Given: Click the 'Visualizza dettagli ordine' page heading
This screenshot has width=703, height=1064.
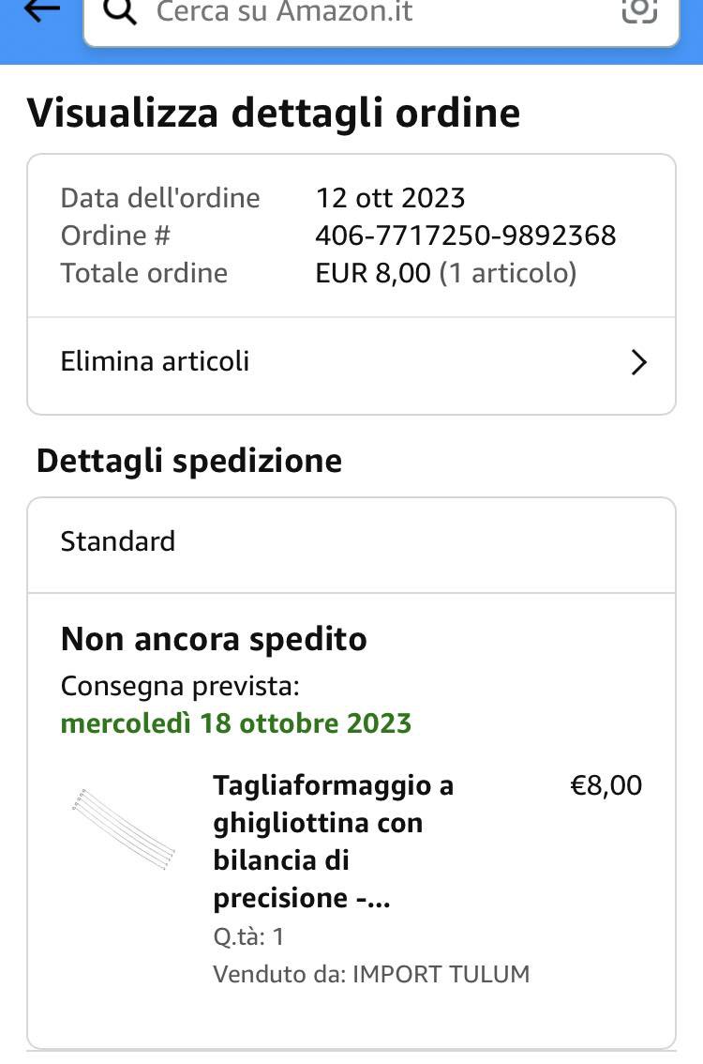Looking at the screenshot, I should click(x=274, y=114).
